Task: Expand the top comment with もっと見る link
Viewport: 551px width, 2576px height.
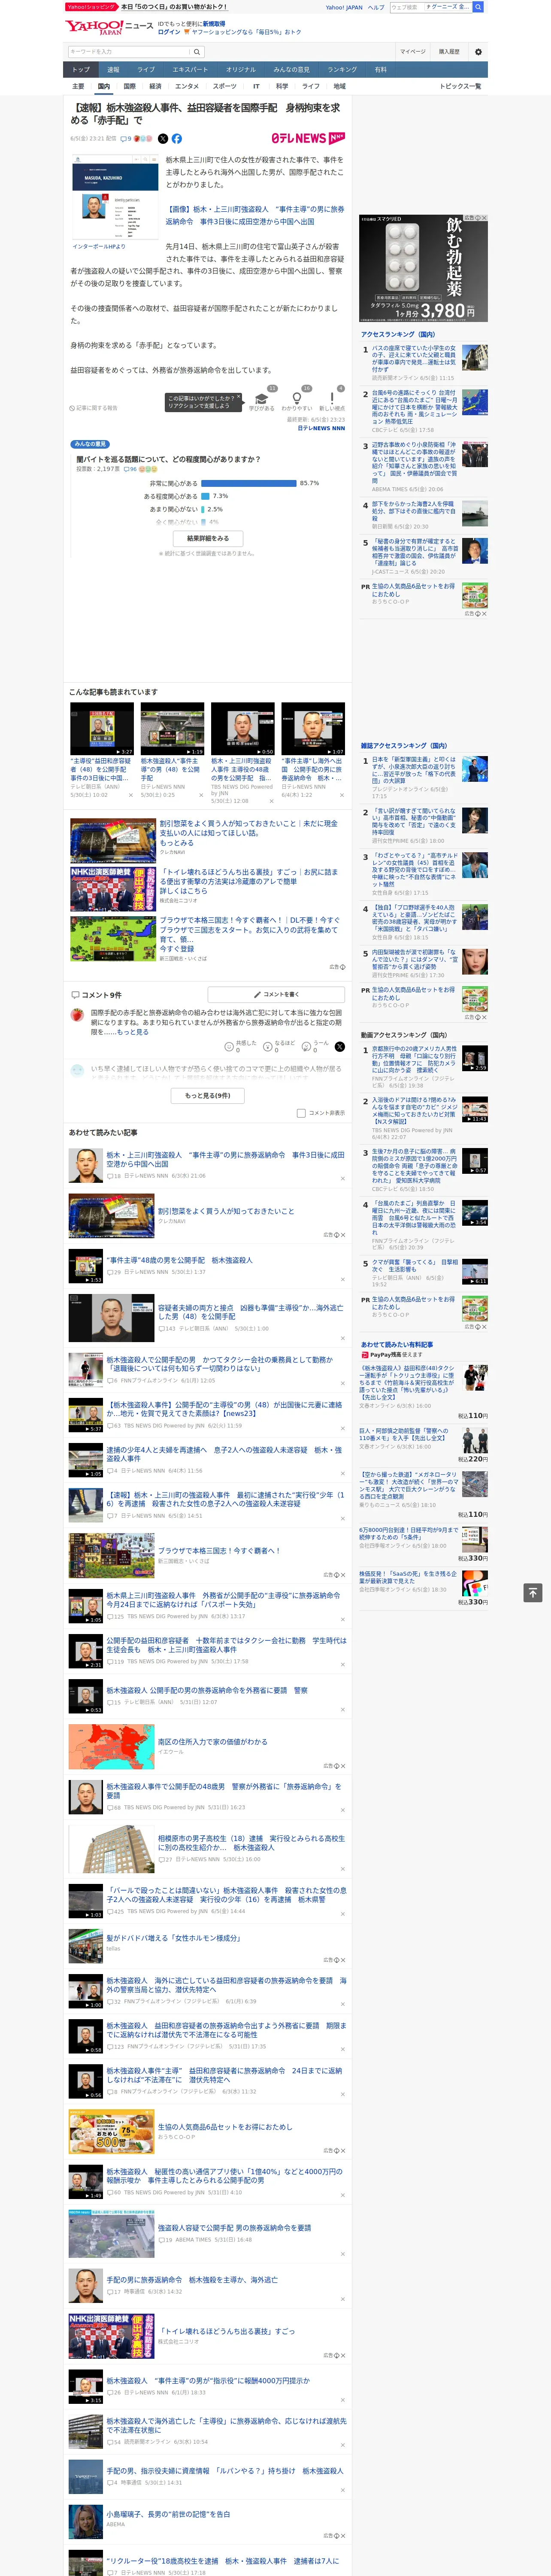Action: [132, 1032]
